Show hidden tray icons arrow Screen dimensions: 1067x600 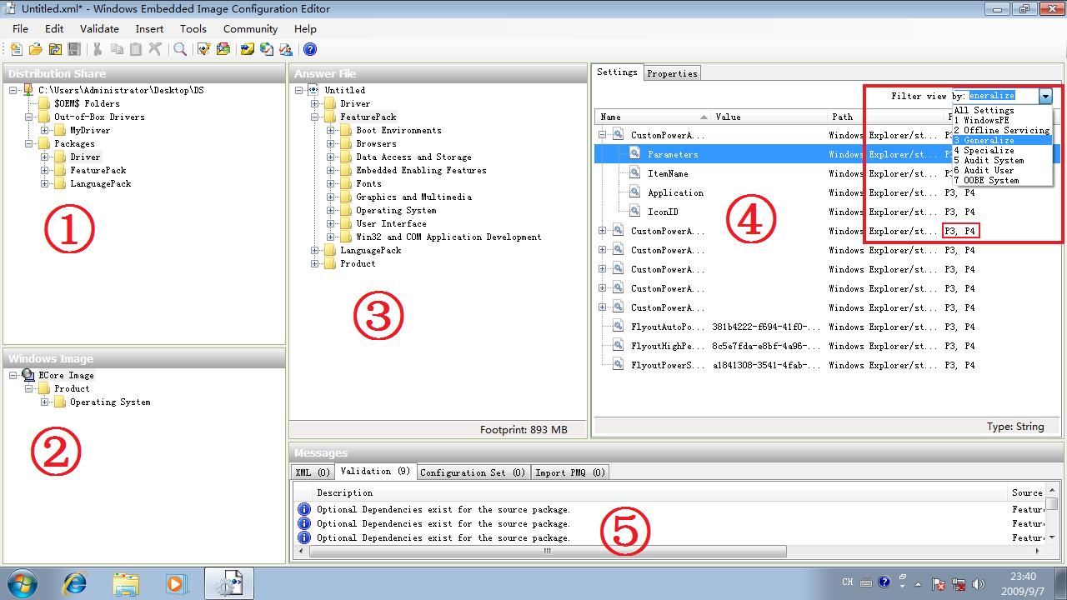[919, 584]
